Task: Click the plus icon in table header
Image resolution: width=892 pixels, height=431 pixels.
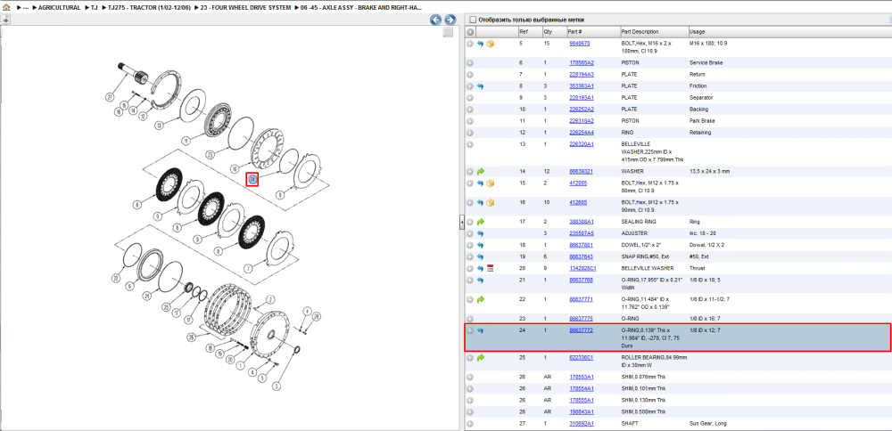Action: (x=470, y=32)
